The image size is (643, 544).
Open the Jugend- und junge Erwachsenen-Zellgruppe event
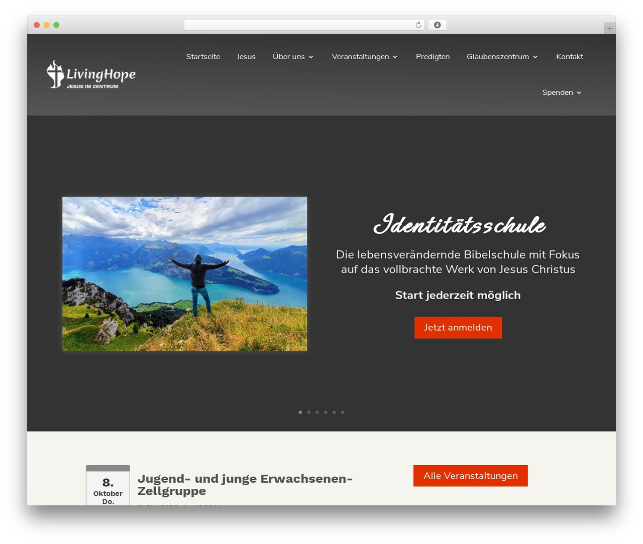click(x=245, y=485)
